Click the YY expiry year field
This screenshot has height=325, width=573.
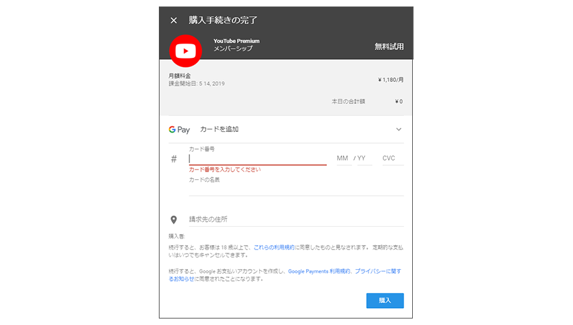pyautogui.click(x=364, y=159)
